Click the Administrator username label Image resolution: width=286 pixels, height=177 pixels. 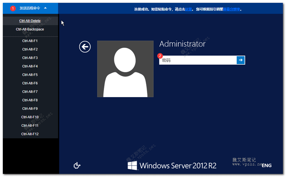(182, 44)
